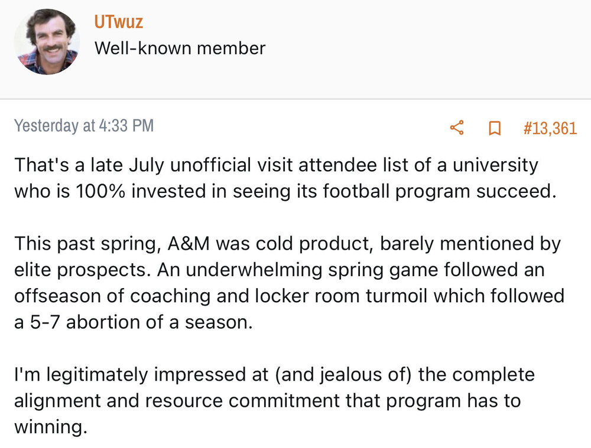Click the UTwuz username link
The image size is (591, 448).
click(x=118, y=22)
